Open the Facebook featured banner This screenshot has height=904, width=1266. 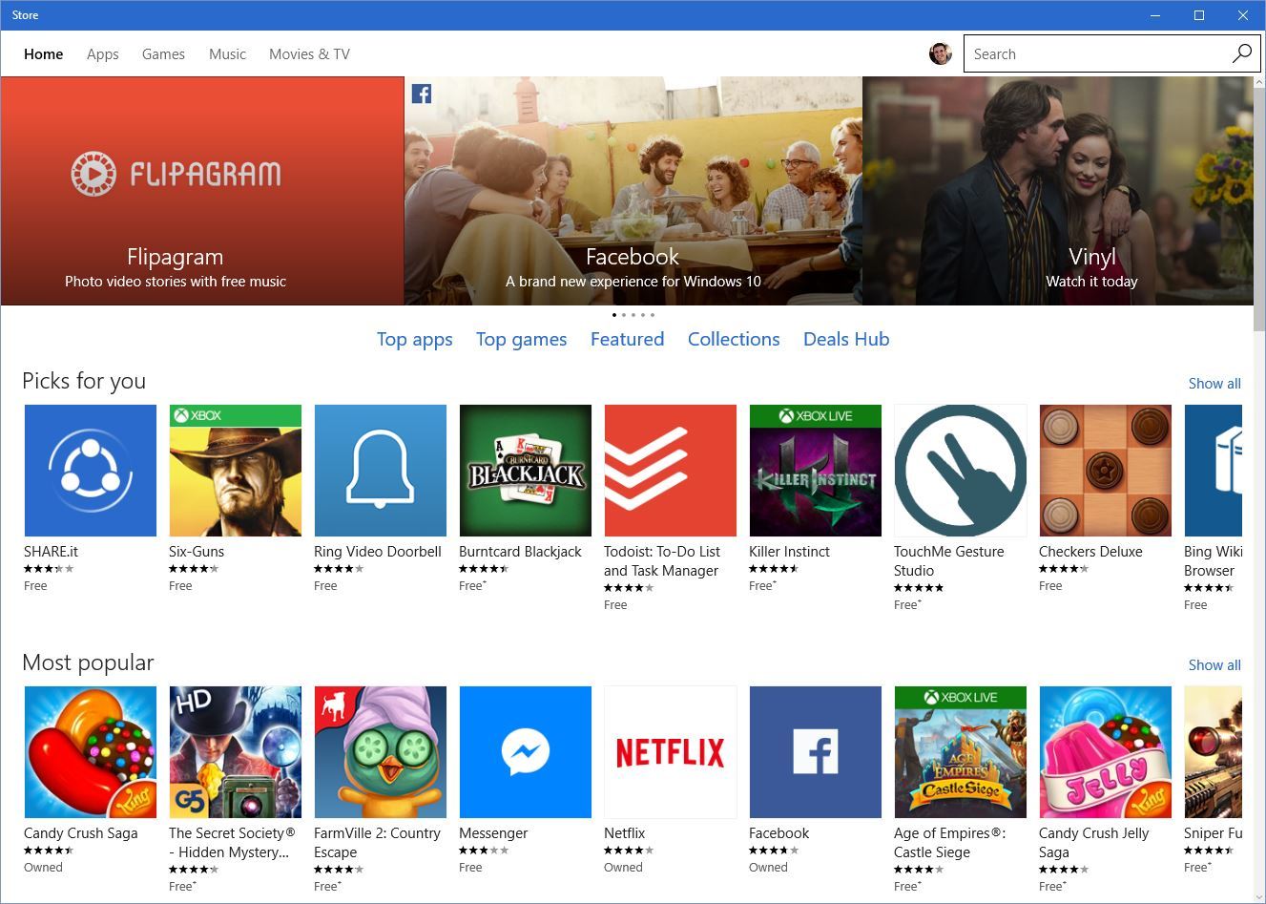633,191
